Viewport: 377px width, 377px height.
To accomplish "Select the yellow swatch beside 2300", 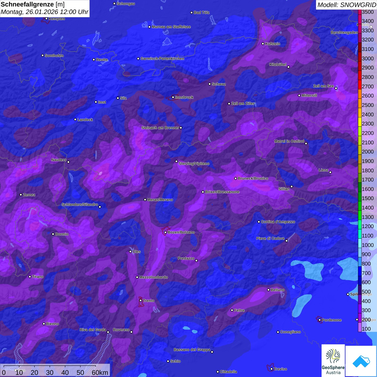I will [x=360, y=122].
